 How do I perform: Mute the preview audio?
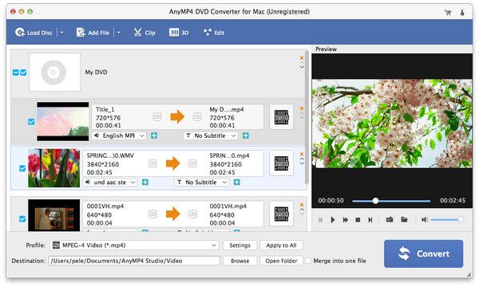pyautogui.click(x=425, y=219)
